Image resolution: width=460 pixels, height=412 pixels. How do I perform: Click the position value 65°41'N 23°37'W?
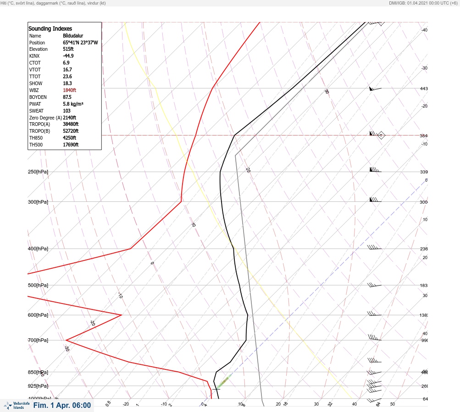click(x=80, y=43)
